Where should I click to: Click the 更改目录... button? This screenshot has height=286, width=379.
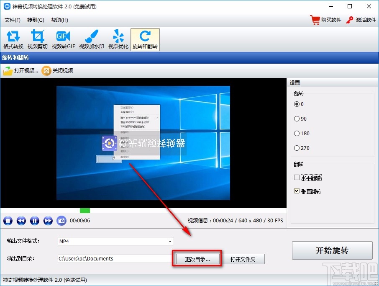coord(197,259)
